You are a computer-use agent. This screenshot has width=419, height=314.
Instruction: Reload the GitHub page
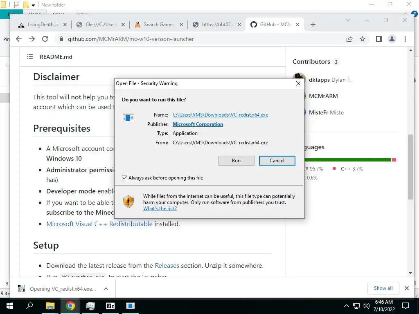click(x=45, y=39)
